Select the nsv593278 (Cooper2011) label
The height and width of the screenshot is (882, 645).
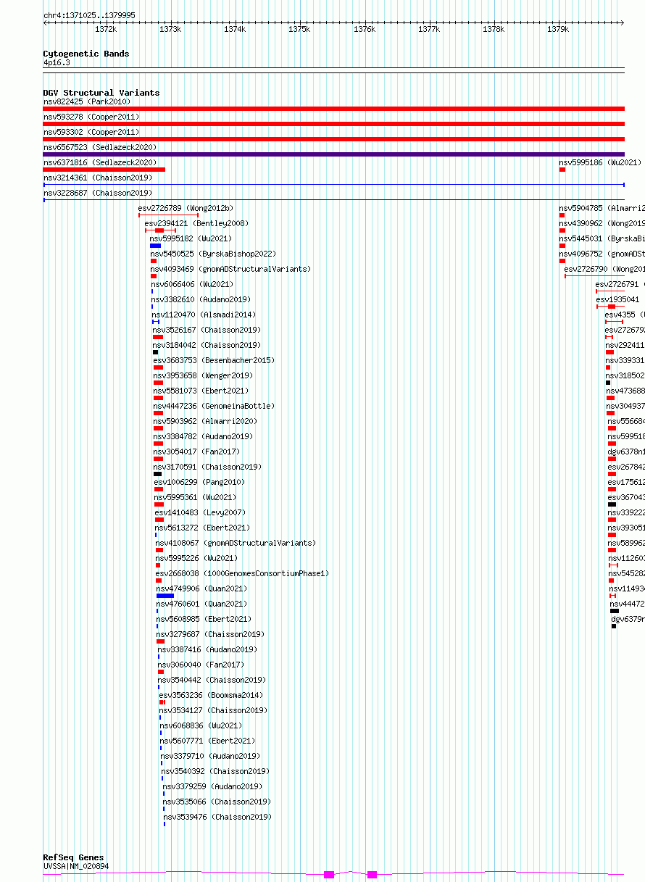(x=91, y=117)
